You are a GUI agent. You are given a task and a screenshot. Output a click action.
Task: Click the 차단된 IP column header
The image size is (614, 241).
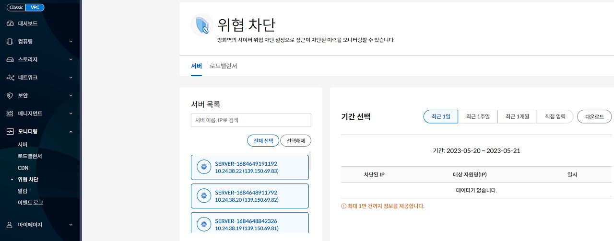coord(375,174)
